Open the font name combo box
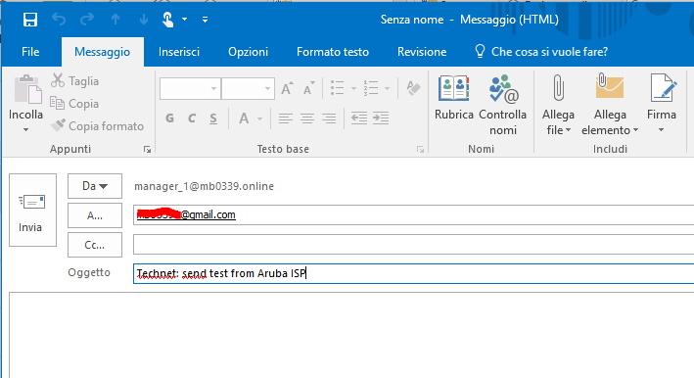 (x=190, y=88)
